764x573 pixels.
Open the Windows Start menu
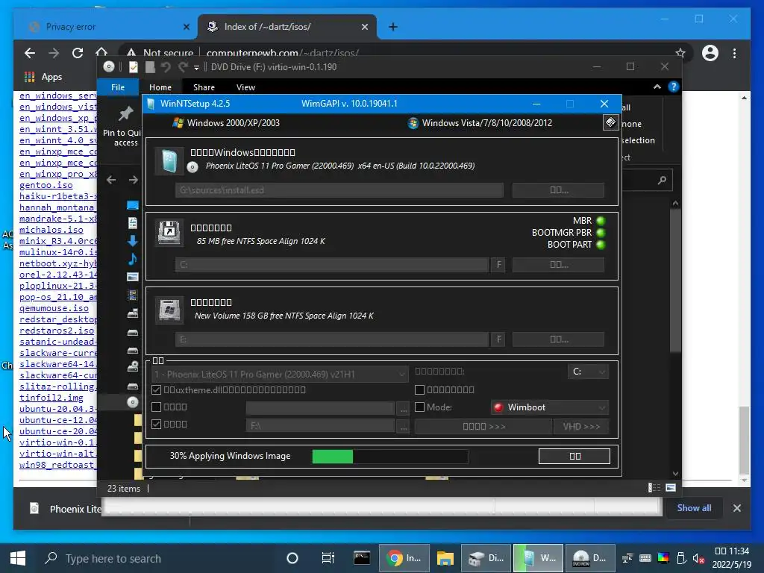pyautogui.click(x=18, y=558)
